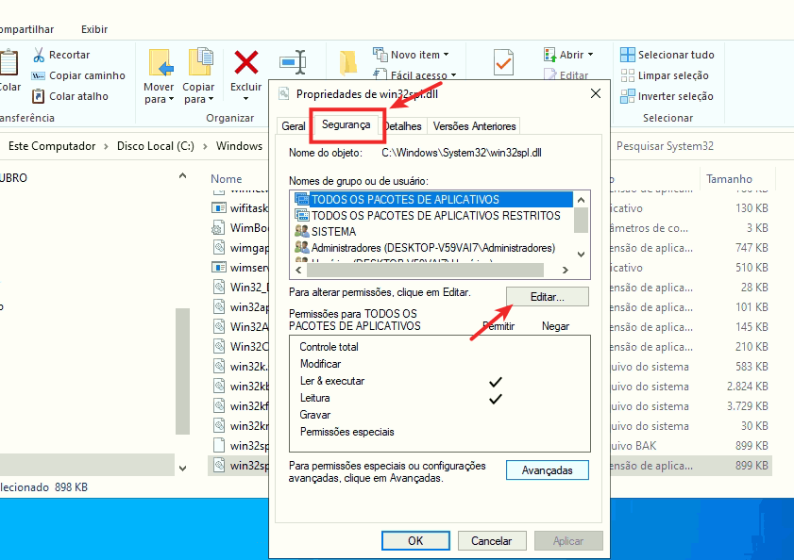
Task: Click the Novo item icon
Action: pyautogui.click(x=380, y=53)
